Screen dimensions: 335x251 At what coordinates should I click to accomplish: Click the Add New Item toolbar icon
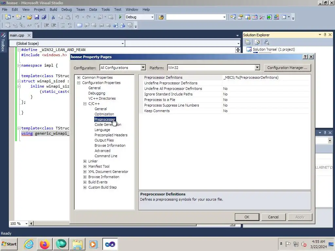19,17
